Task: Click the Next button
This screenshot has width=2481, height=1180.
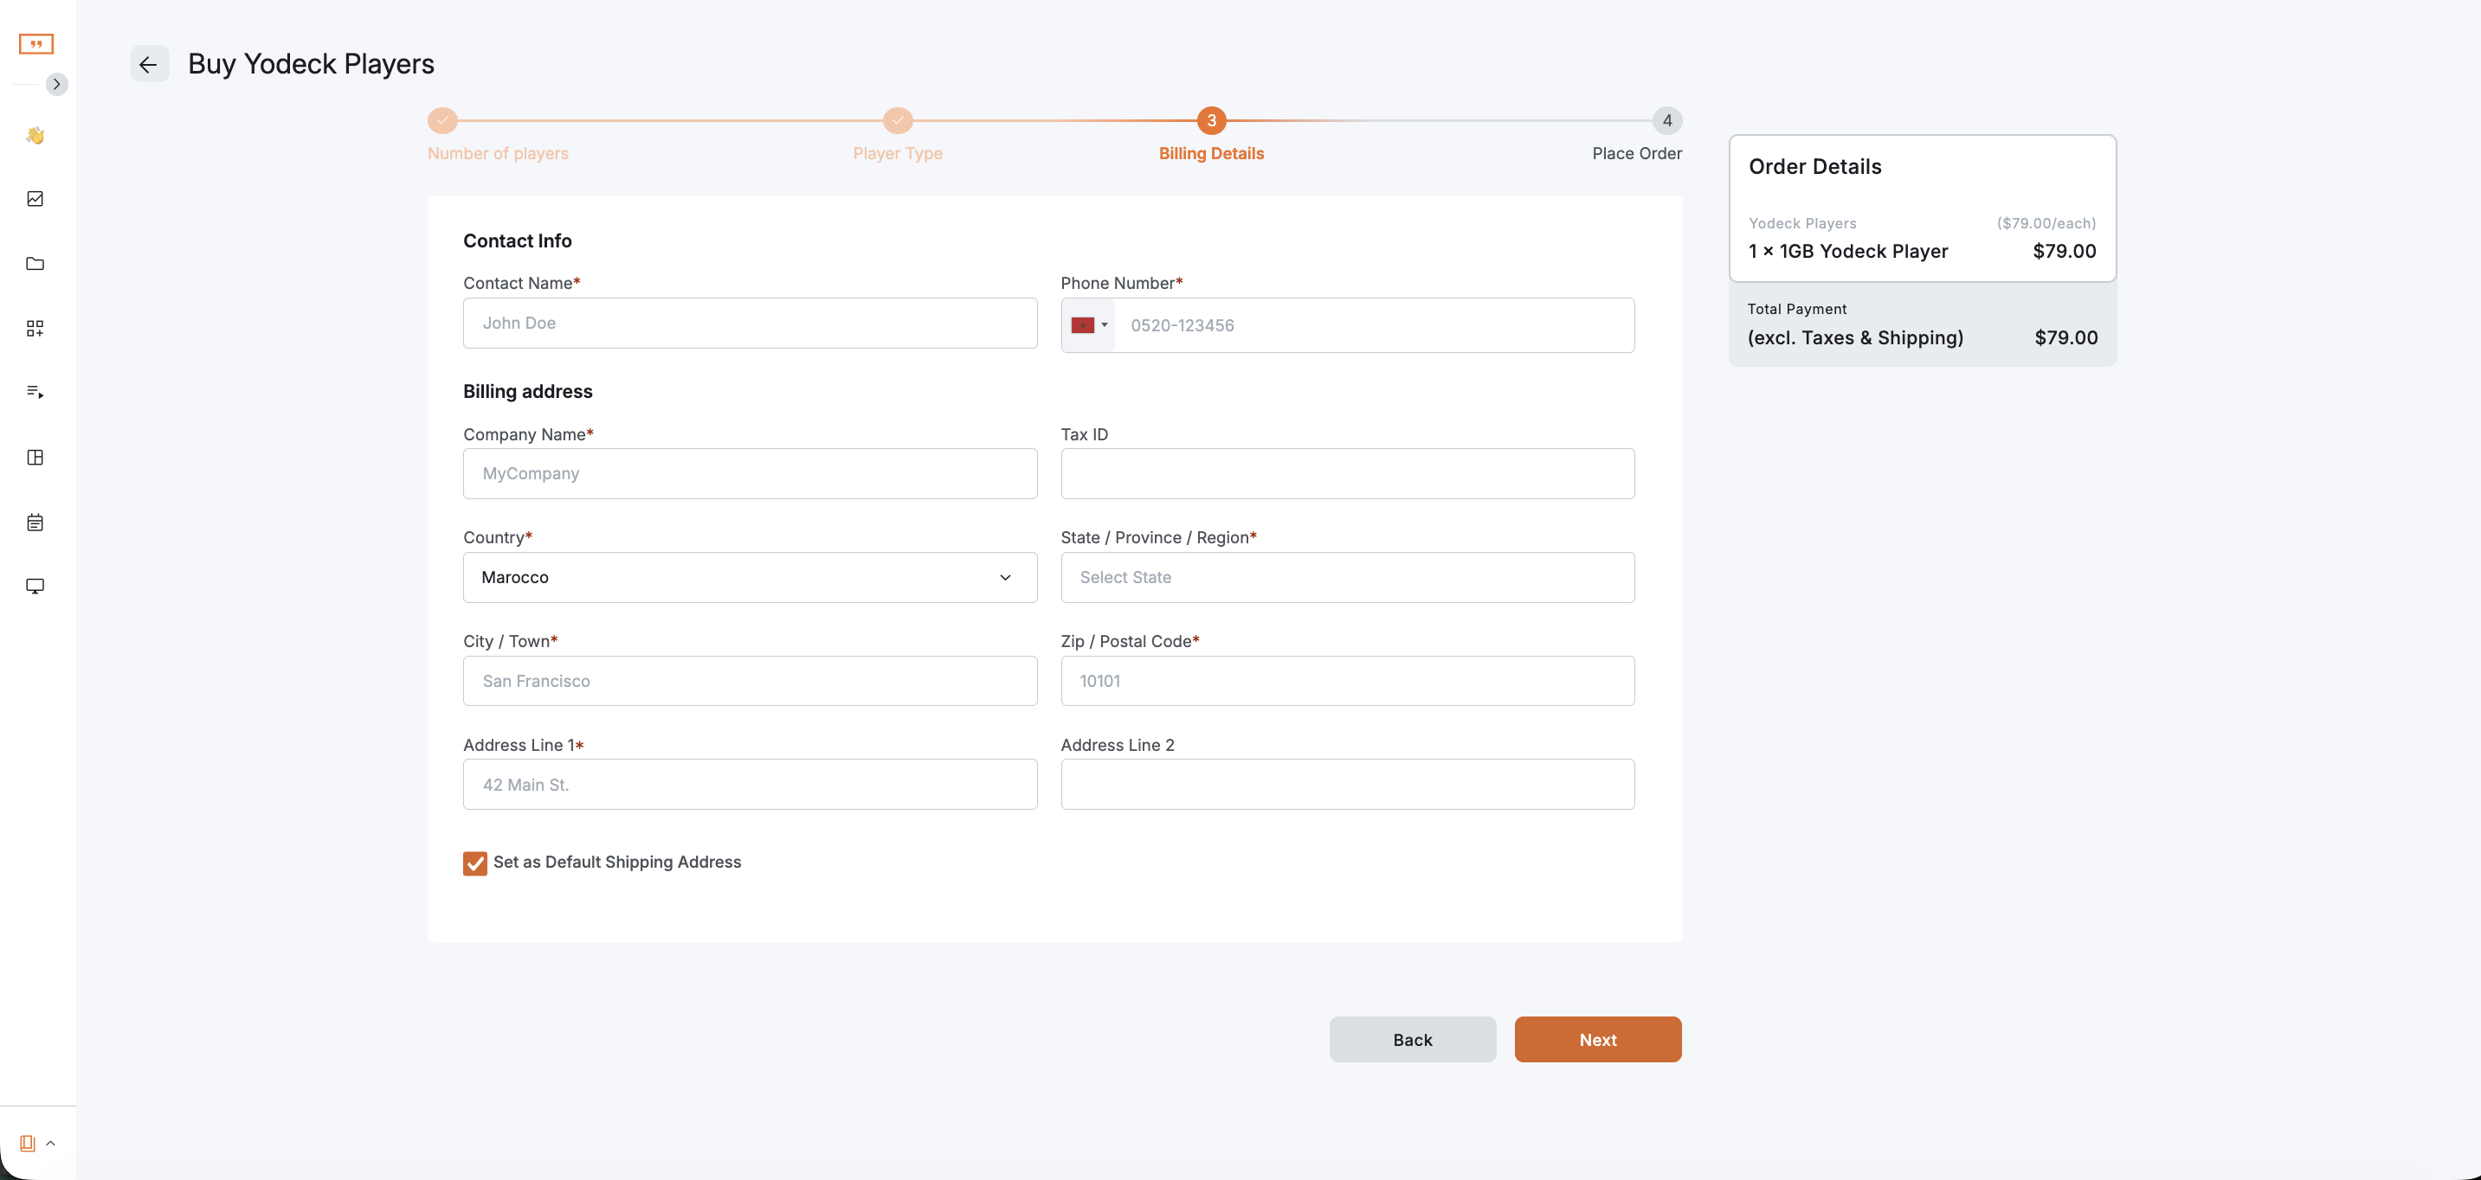Action: [1597, 1040]
